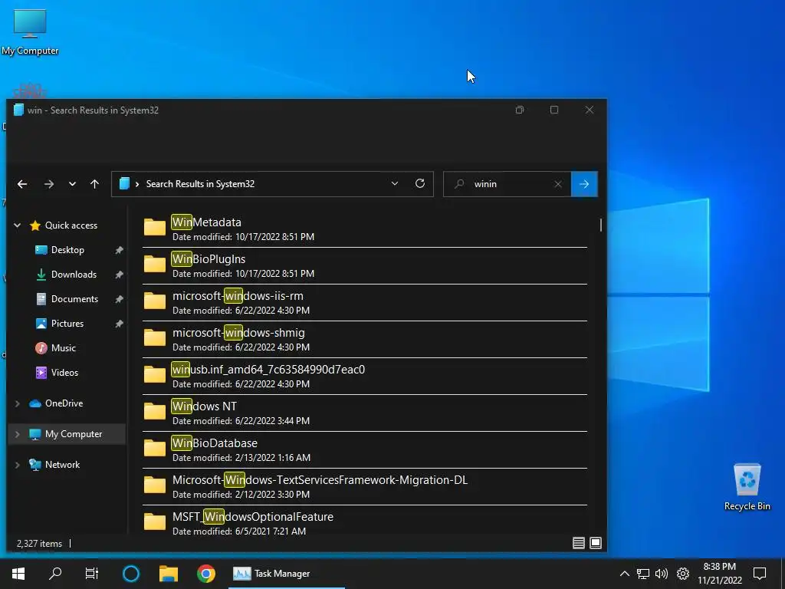Expand the OneDrive tree node
The width and height of the screenshot is (785, 589).
click(17, 403)
